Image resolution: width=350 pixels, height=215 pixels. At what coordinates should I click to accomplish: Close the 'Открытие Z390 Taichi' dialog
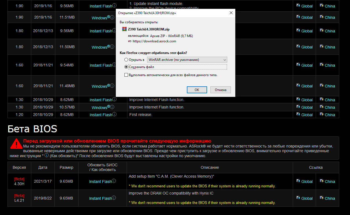(x=231, y=13)
